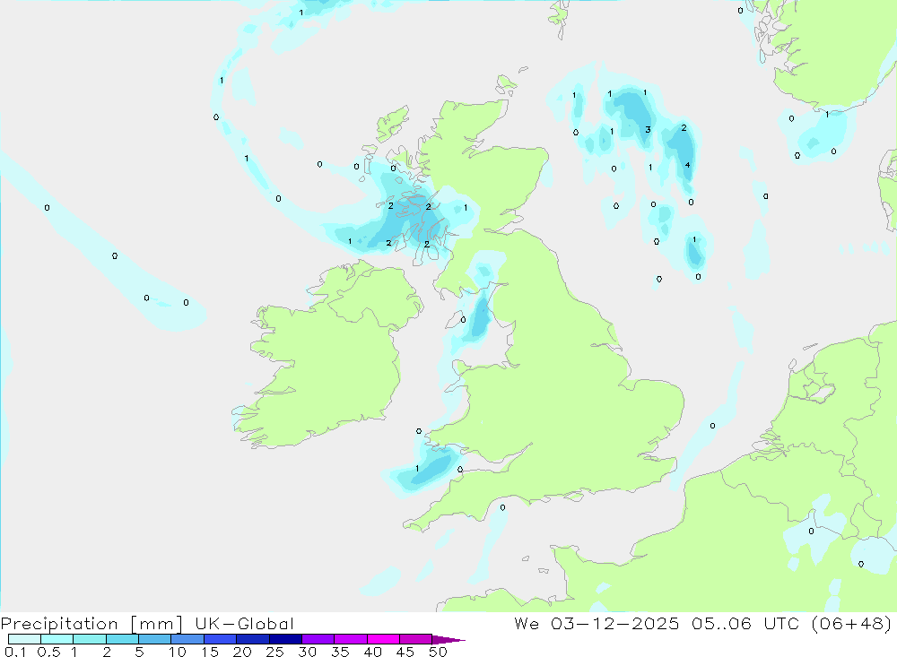Click the '05..06 UTC' time text
Screen dimensions: 897x657
(745, 624)
